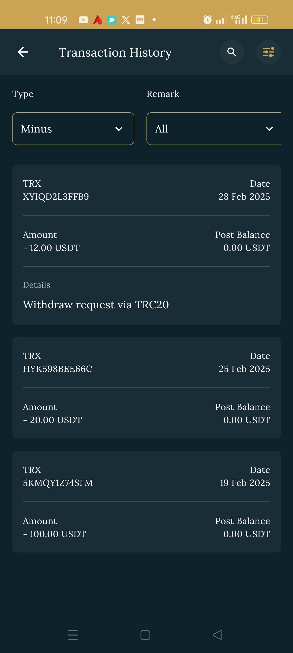Tap the battery indicator icon

click(260, 20)
